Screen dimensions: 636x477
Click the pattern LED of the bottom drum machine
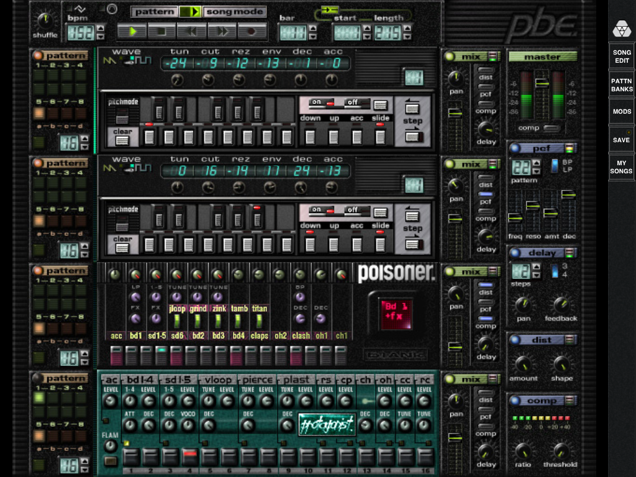[38, 378]
